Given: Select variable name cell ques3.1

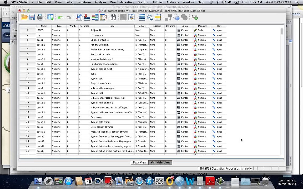Looking at the screenshot, I should pos(44,69).
